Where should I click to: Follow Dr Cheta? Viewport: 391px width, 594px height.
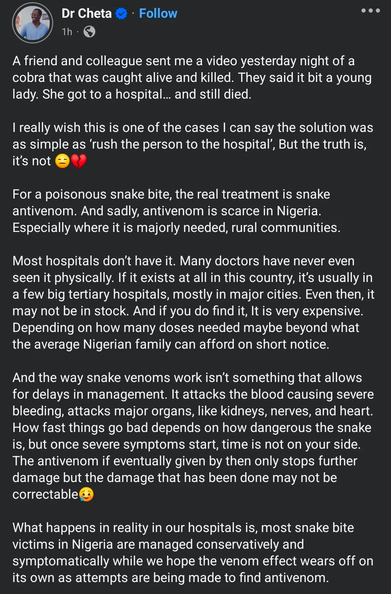point(158,13)
